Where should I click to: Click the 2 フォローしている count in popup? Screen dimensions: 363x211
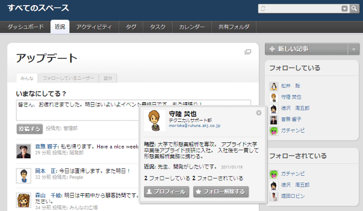click(167, 178)
